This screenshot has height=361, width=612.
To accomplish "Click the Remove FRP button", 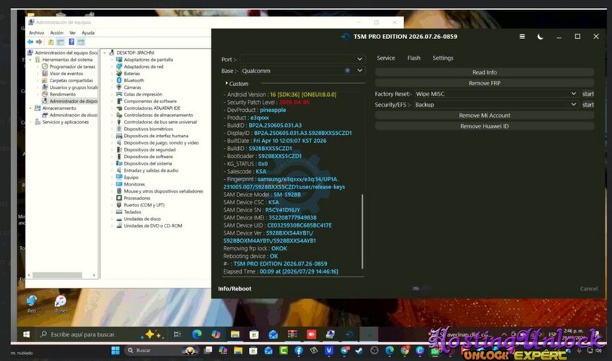I will click(x=484, y=83).
